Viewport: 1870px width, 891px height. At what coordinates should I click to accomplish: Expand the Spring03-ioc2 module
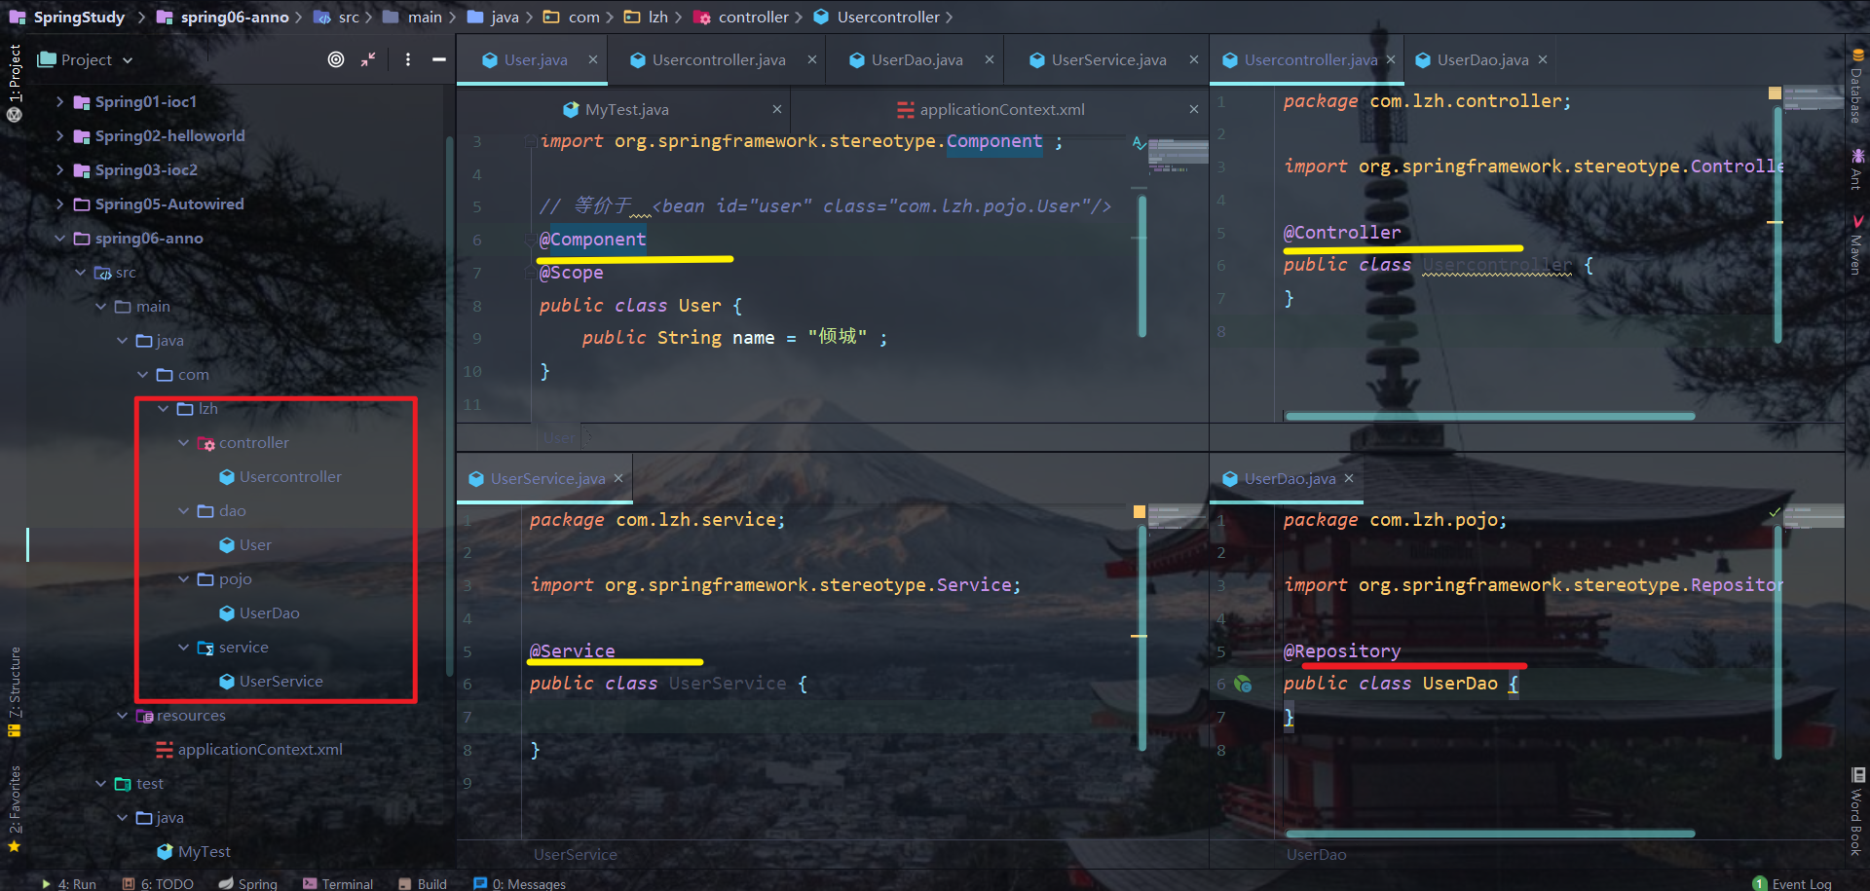coord(59,169)
